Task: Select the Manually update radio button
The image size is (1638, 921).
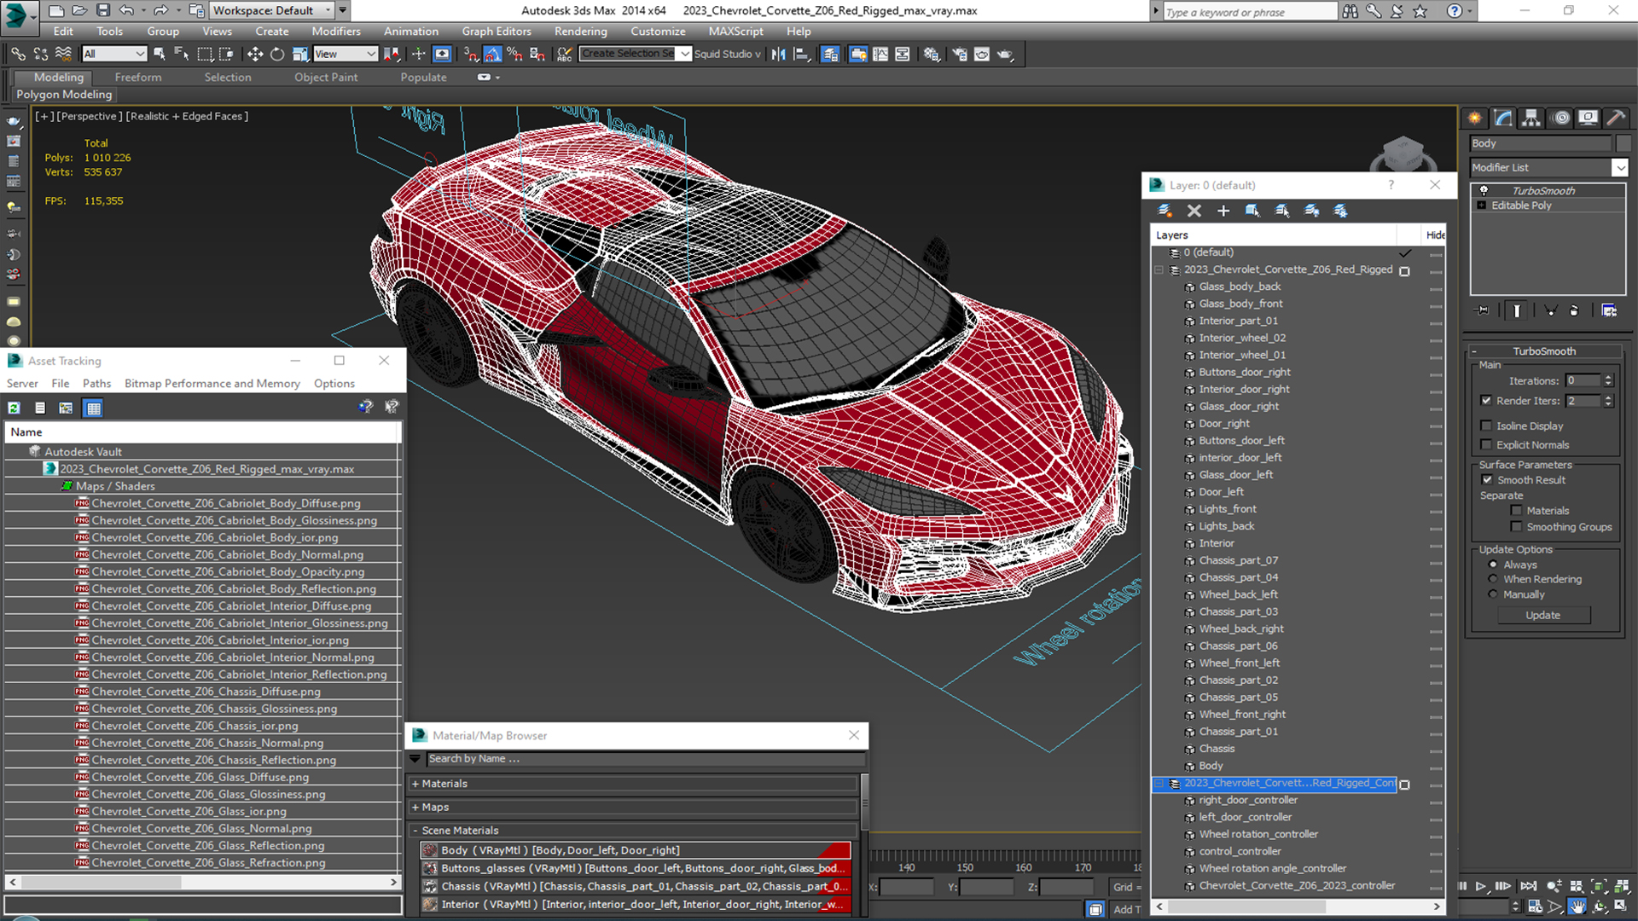Action: [x=1493, y=594]
